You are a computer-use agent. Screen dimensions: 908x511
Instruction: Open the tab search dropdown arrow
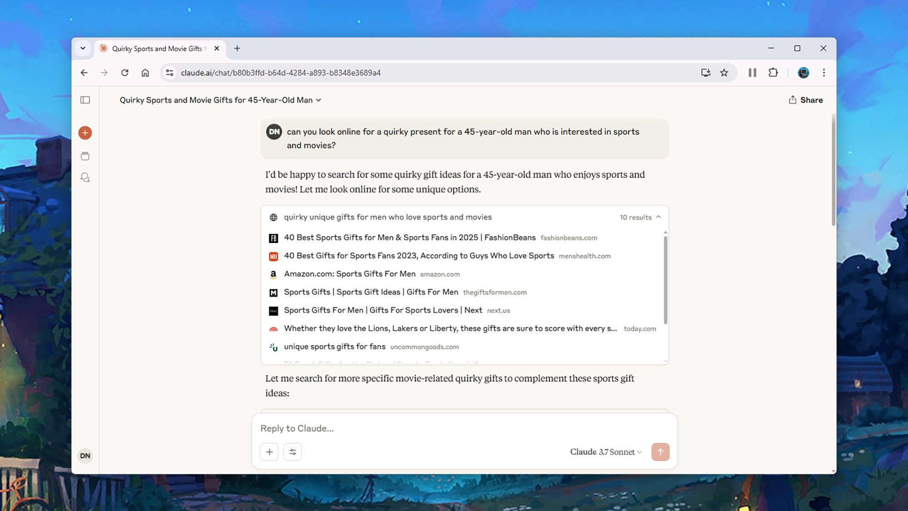point(83,49)
